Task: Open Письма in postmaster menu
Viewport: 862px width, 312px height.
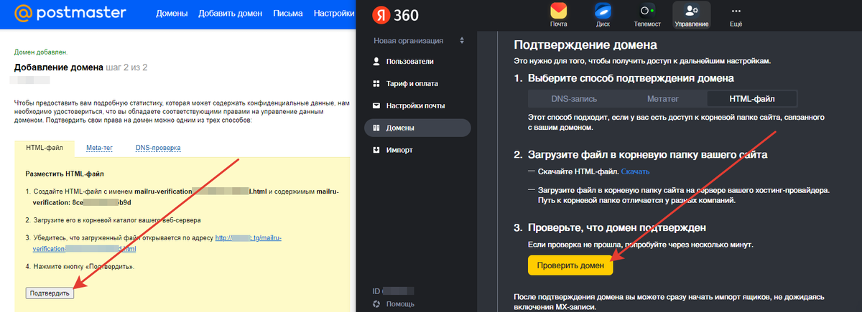Action: click(287, 14)
